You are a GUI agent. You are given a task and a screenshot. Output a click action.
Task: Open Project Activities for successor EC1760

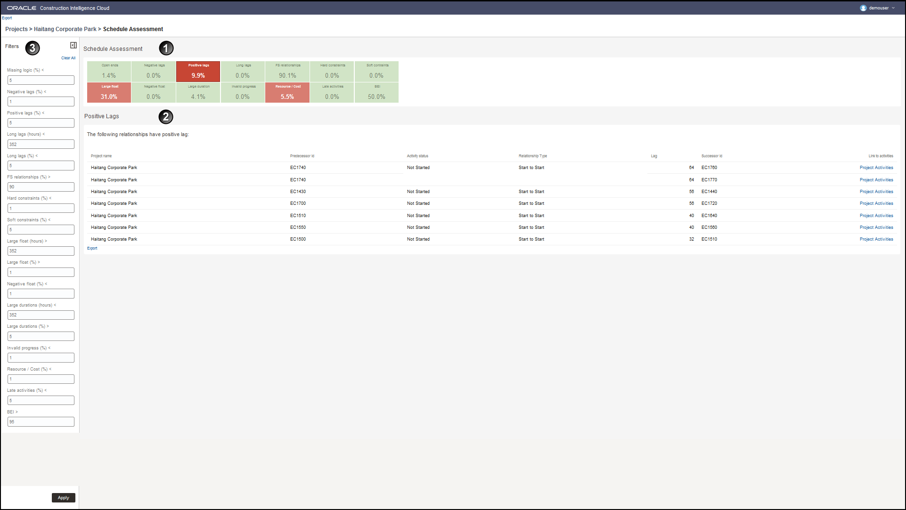point(876,168)
